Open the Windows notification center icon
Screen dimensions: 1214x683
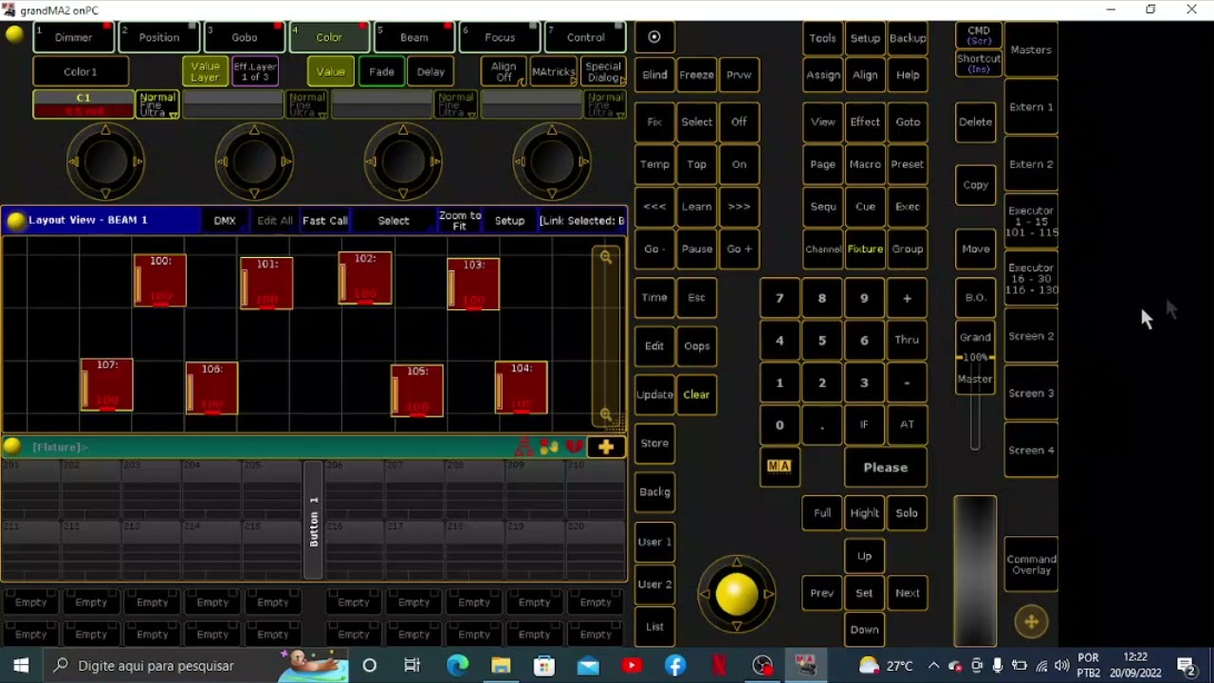coord(1186,666)
